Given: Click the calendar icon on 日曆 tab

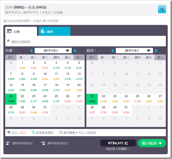Looking at the screenshot, I should click(9, 31).
